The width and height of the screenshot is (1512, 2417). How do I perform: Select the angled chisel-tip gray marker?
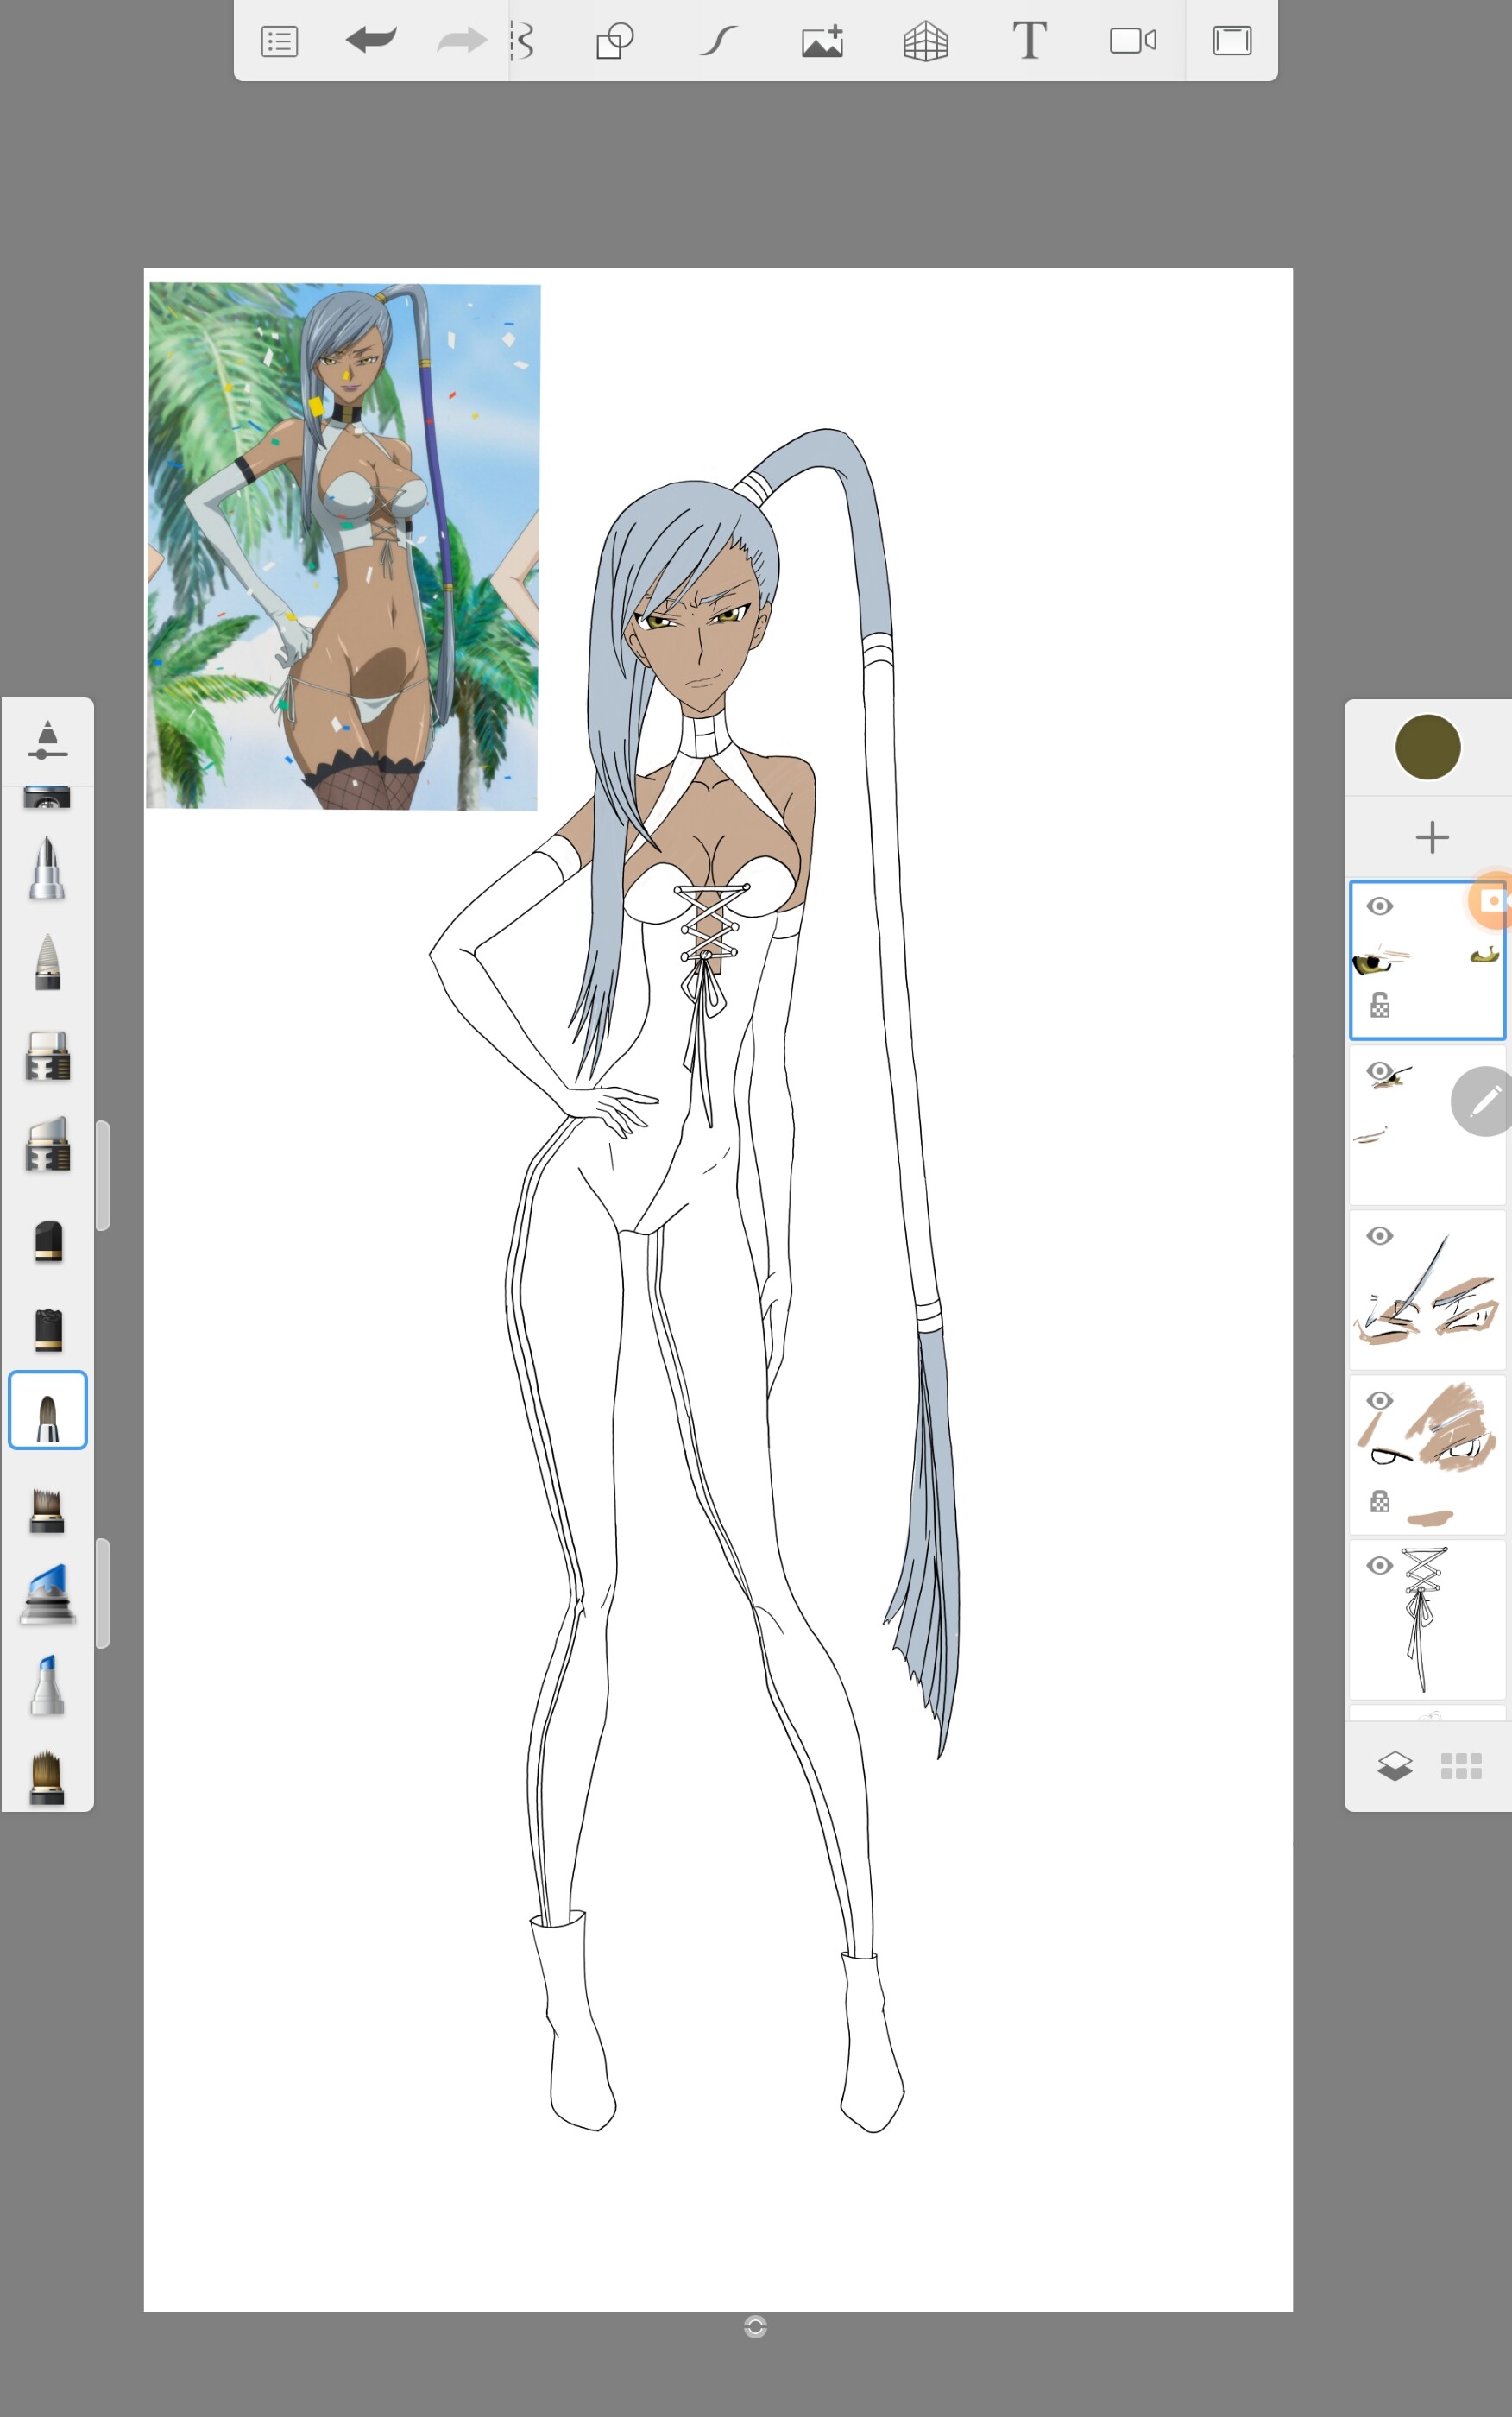tap(47, 1144)
